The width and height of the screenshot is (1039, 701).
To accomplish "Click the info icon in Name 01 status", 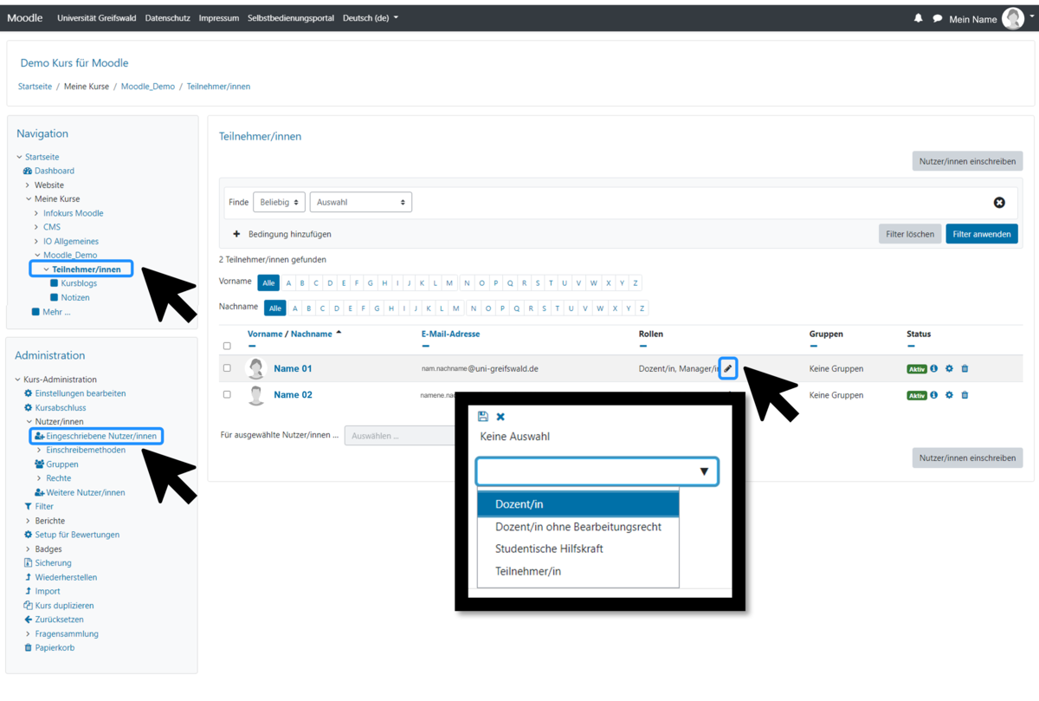I will (x=934, y=369).
